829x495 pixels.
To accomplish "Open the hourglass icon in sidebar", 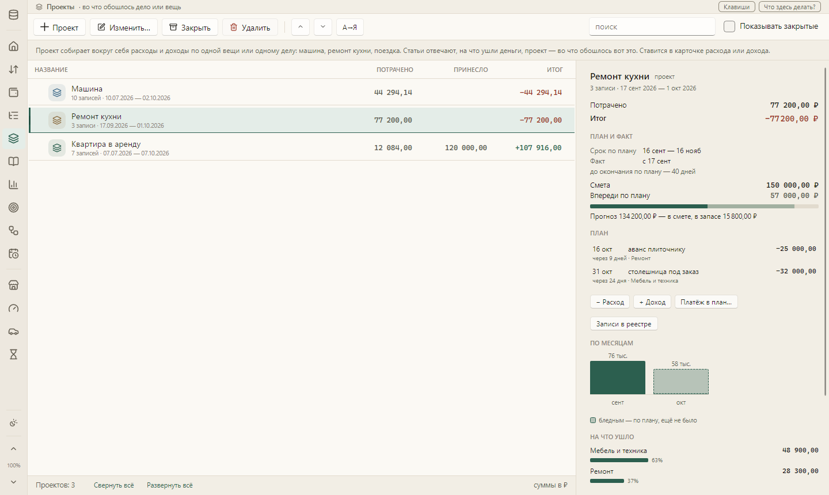I will (x=14, y=355).
